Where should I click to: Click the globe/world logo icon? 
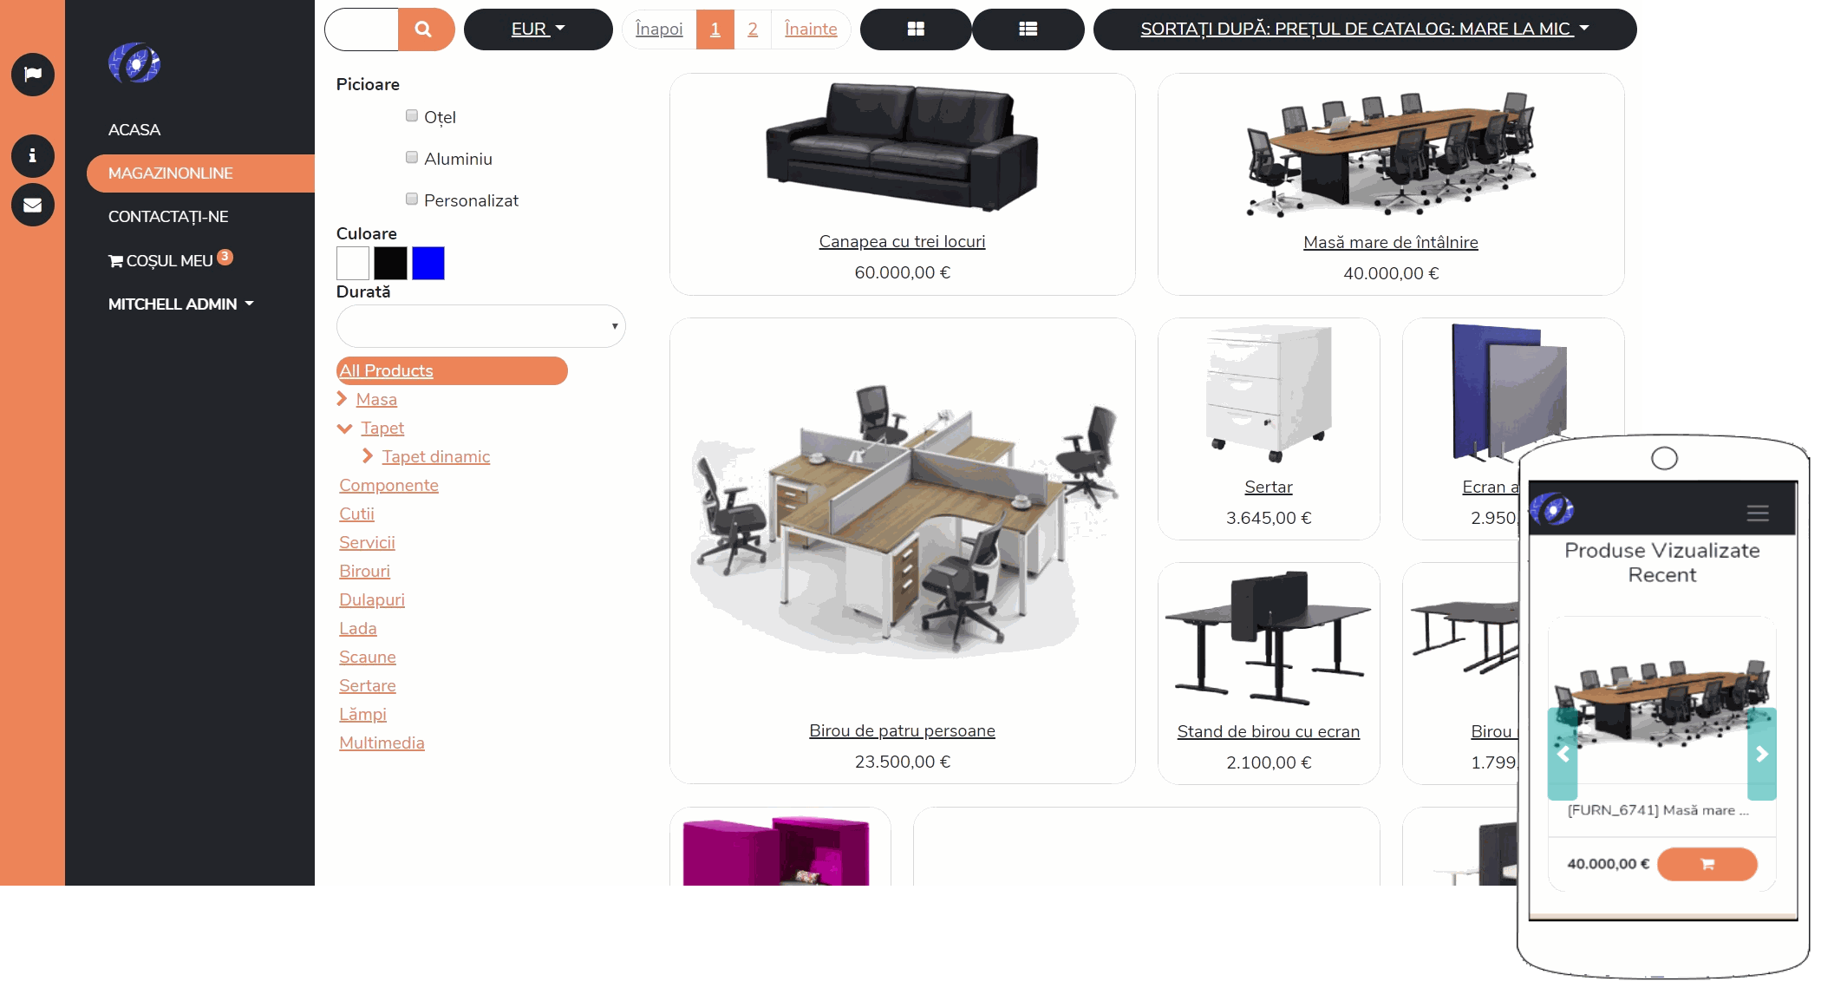(134, 66)
